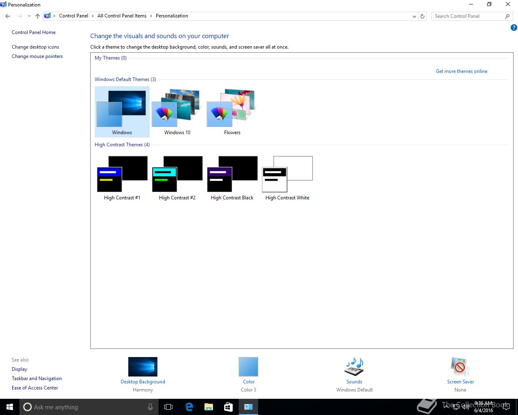Click the Cortana microphone icon

coord(150,407)
